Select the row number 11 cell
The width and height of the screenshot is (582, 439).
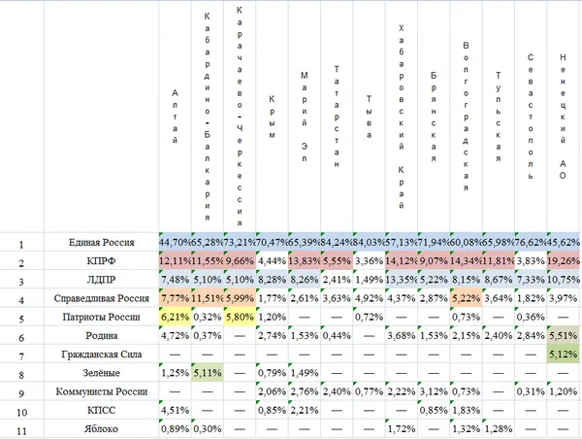[21, 431]
